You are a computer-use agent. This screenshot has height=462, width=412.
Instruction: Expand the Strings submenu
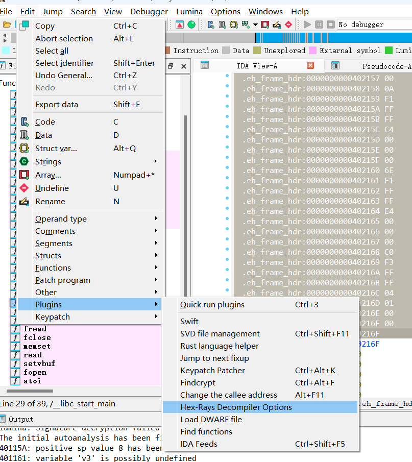pos(156,161)
